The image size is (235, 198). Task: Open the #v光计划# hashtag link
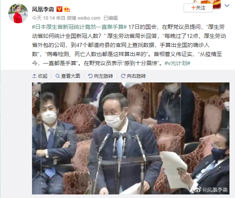tap(177, 63)
